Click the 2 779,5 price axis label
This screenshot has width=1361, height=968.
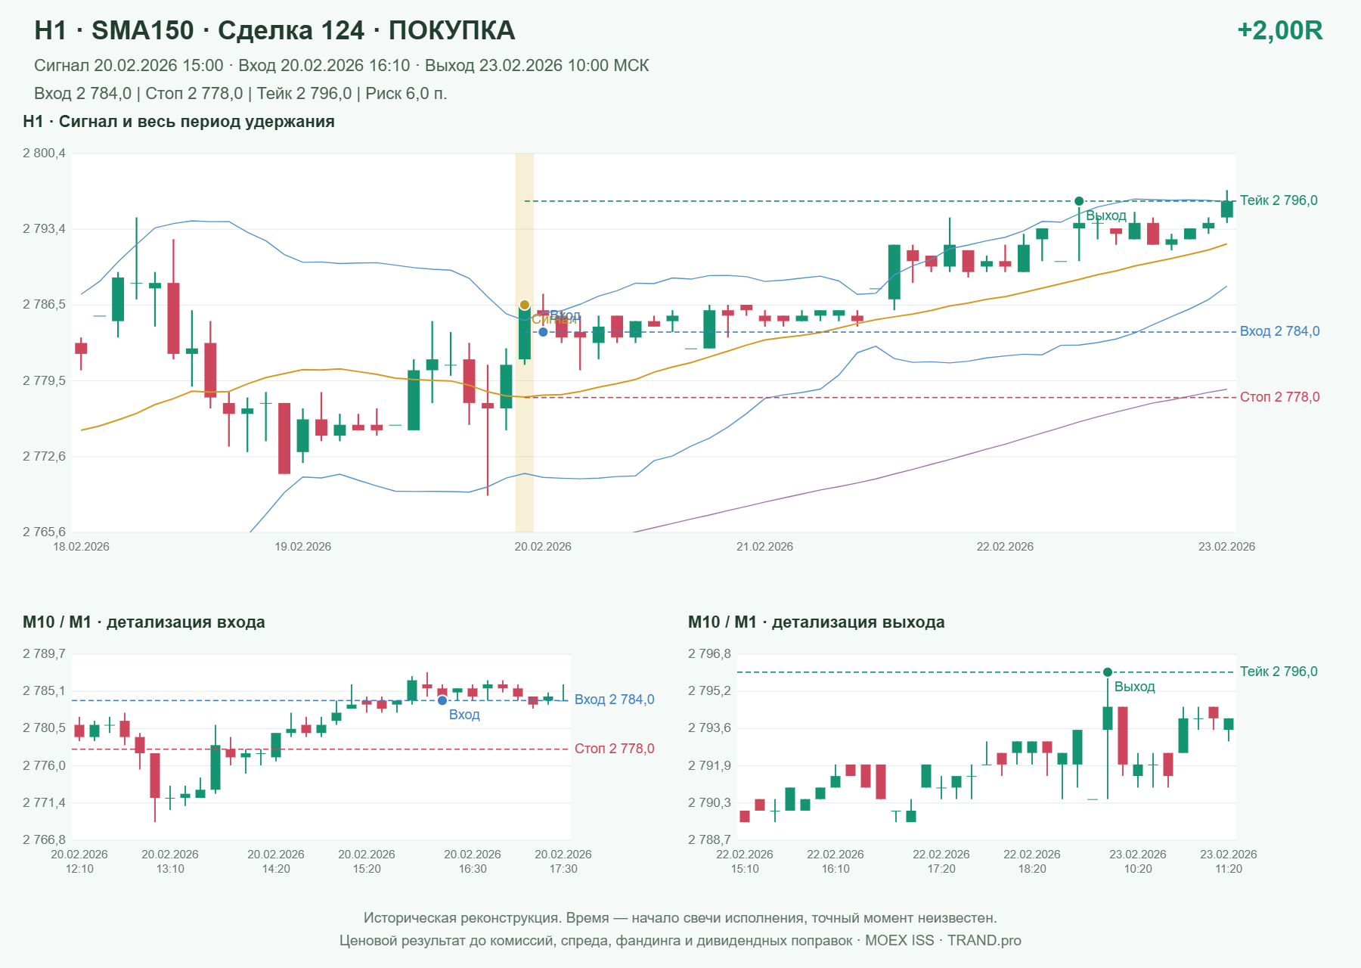[44, 380]
